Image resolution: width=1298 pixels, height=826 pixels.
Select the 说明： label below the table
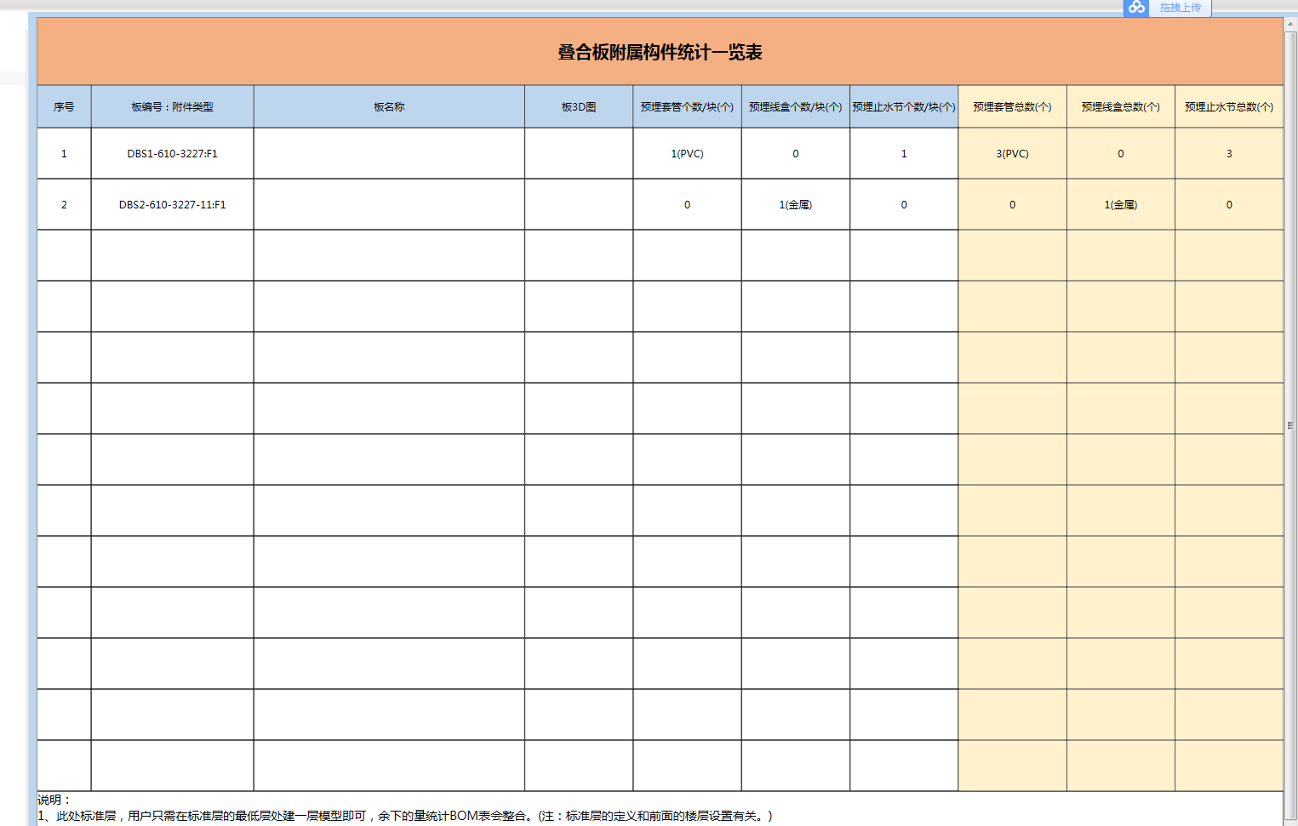[54, 800]
